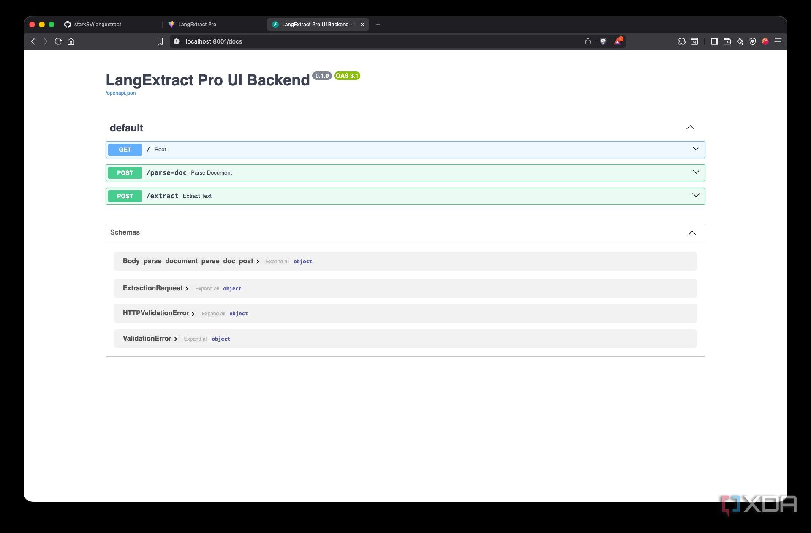The height and width of the screenshot is (533, 811).
Task: Expand the GET / Root endpoint
Action: tap(405, 150)
